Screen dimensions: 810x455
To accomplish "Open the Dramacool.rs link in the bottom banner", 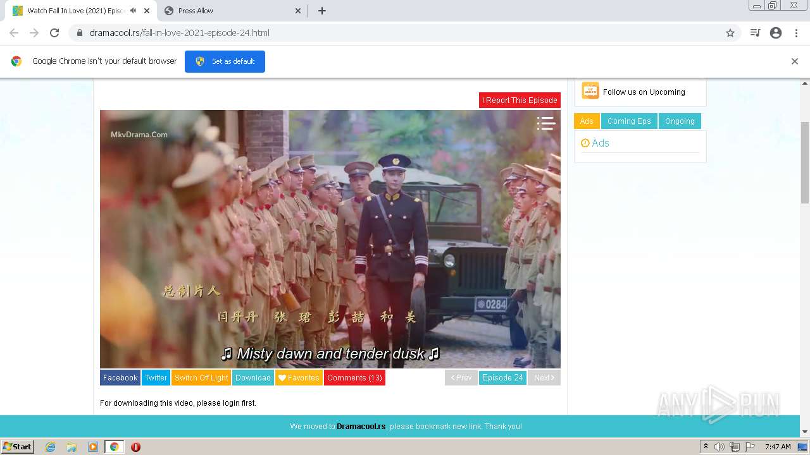I will point(361,427).
